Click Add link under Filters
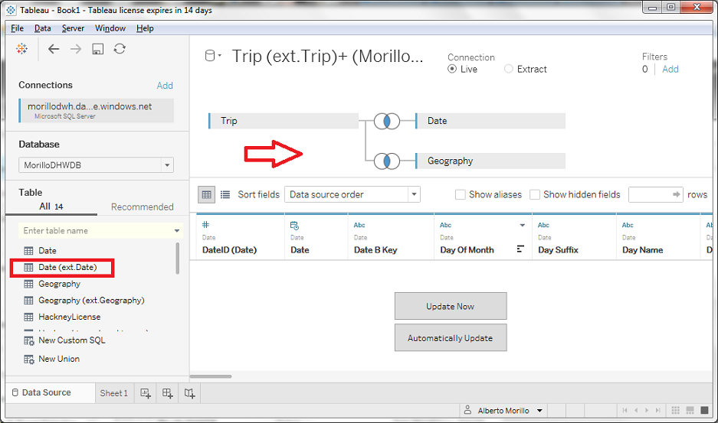Image resolution: width=718 pixels, height=423 pixels. 670,69
